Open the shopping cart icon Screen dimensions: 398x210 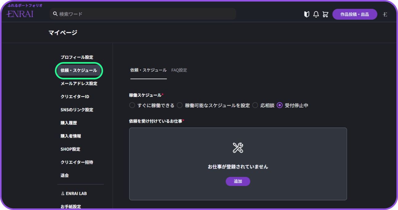click(325, 14)
